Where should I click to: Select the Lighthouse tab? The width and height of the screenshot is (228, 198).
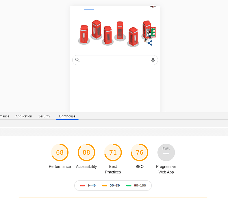click(67, 116)
